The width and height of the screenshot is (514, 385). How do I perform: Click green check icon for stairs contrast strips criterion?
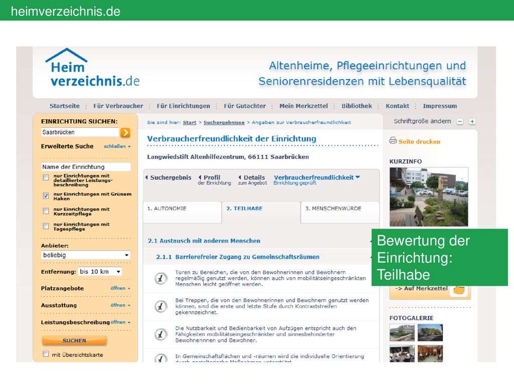coord(161,306)
